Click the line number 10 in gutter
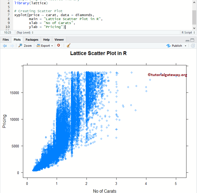 click(x=8, y=27)
